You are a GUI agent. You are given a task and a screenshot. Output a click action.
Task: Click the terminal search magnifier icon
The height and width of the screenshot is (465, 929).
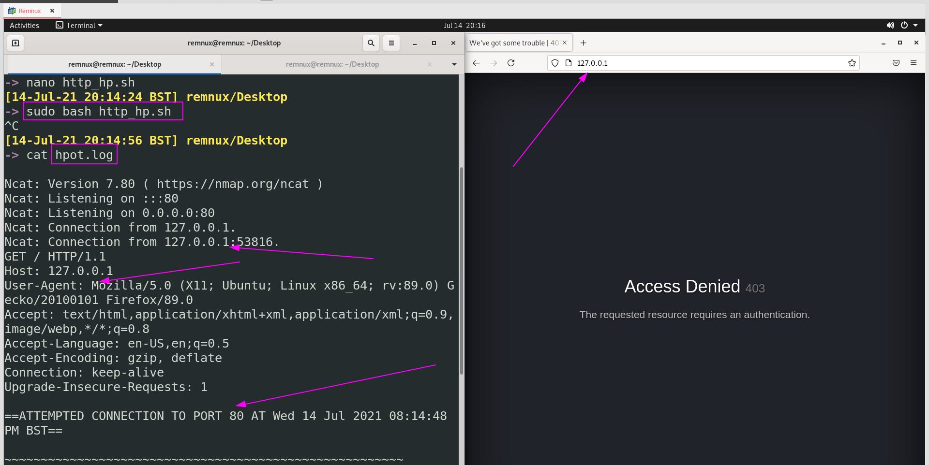(x=371, y=43)
